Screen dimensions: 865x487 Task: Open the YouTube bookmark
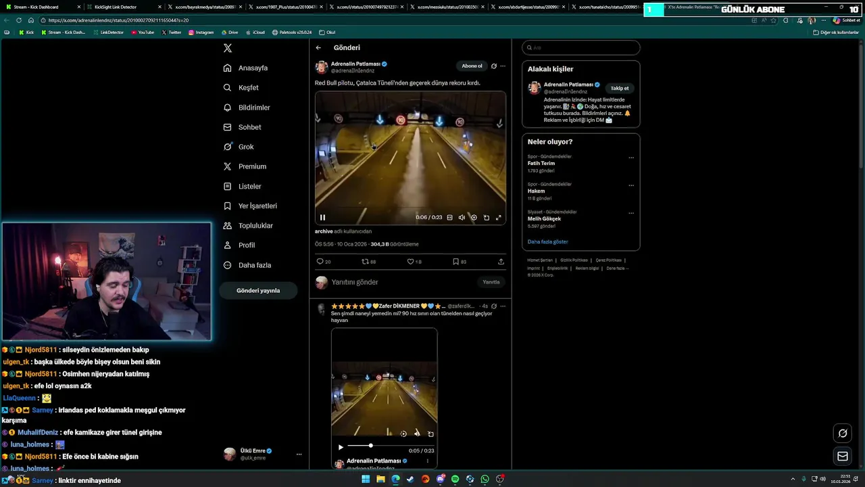[x=143, y=32]
